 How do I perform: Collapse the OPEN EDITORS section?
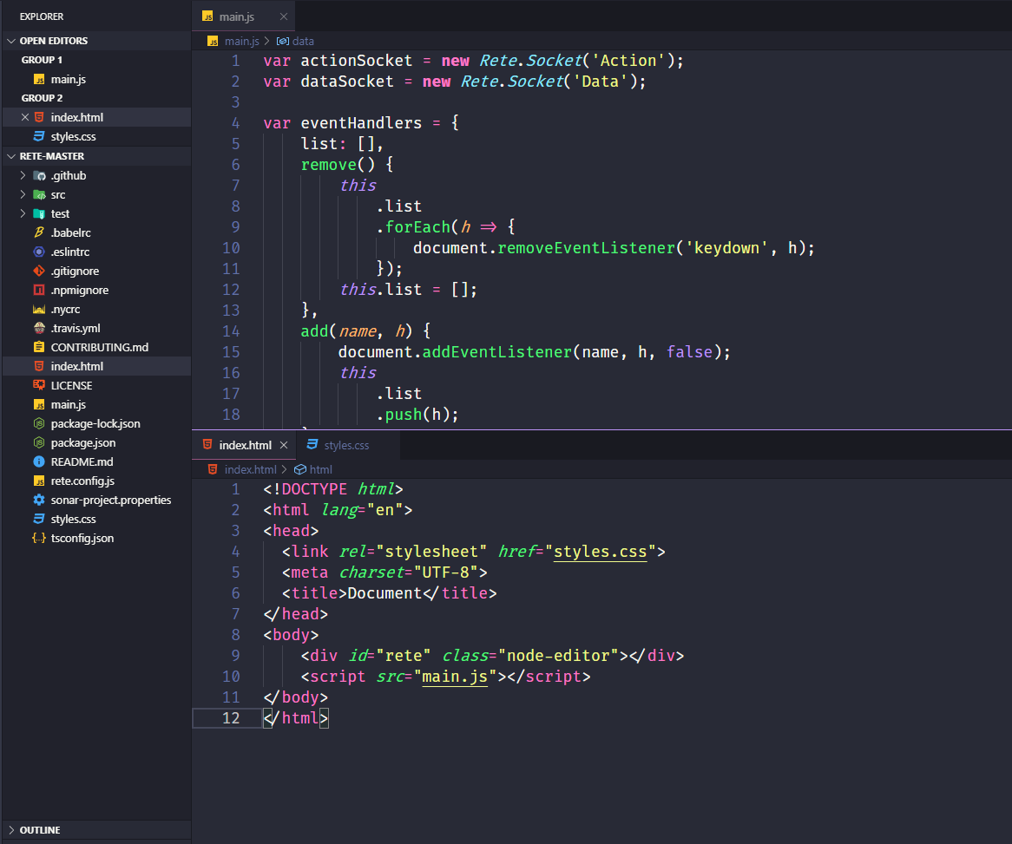tap(52, 40)
